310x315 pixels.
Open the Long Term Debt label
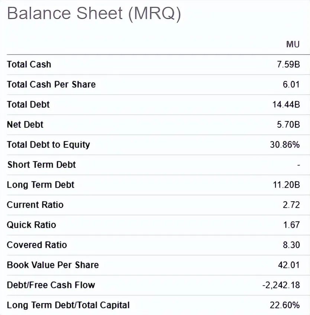click(x=41, y=185)
